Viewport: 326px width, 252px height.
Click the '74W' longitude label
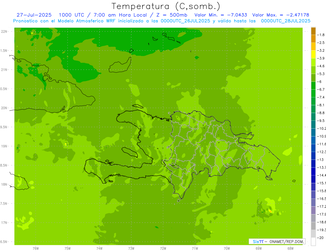click(99, 248)
